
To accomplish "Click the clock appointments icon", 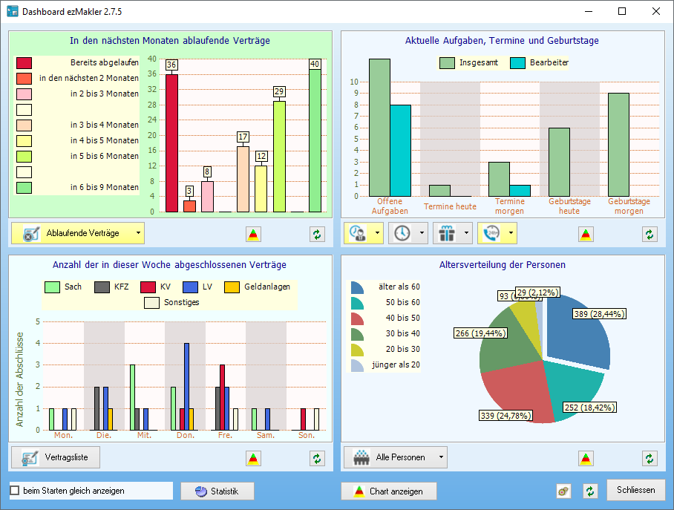I will 402,233.
